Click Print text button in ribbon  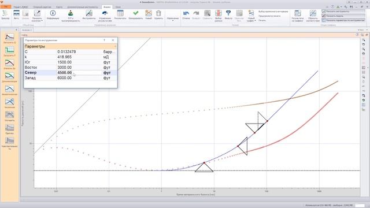[262, 20]
